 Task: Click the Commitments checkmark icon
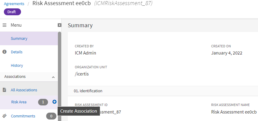pyautogui.click(x=4, y=116)
